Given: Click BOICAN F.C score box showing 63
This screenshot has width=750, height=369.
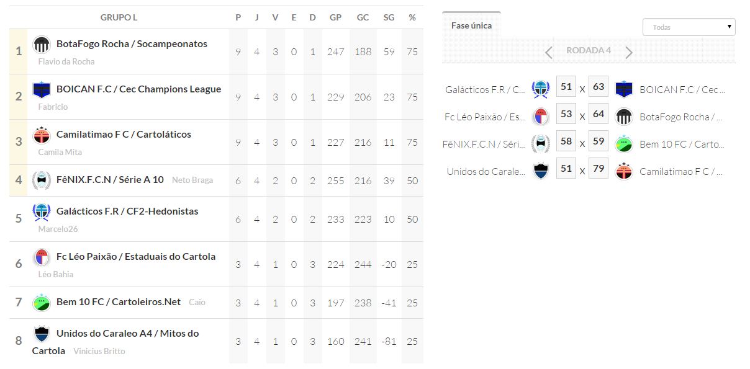Looking at the screenshot, I should click(x=598, y=87).
